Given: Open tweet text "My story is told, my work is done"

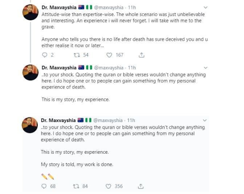Looking at the screenshot, I should tap(77, 164).
